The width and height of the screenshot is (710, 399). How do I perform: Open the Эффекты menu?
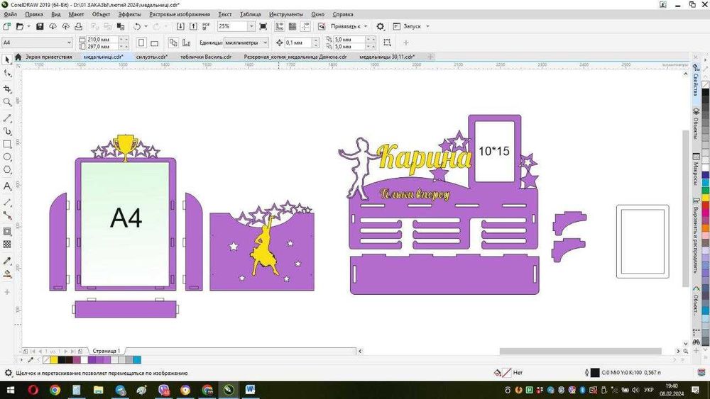tap(129, 14)
